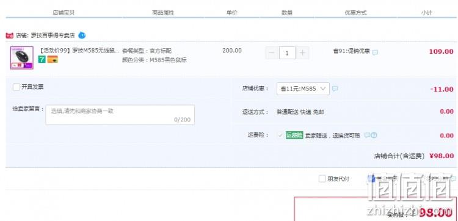Image resolution: width=458 pixels, height=221 pixels.
Task: Click comment bubble icon after 退换货可赔
Action: [368, 135]
